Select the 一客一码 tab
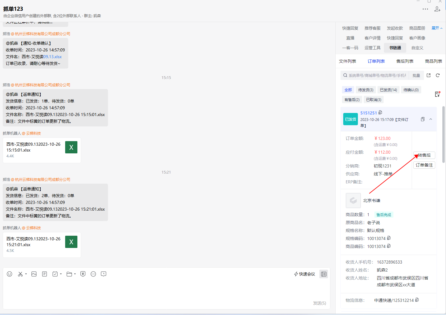Screen dimensions: 446x315 (350, 48)
